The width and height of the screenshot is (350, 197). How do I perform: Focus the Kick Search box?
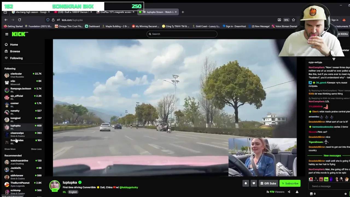click(x=182, y=34)
